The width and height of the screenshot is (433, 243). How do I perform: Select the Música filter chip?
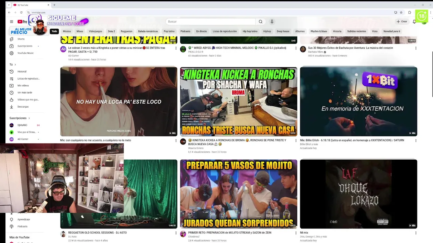pos(67,31)
